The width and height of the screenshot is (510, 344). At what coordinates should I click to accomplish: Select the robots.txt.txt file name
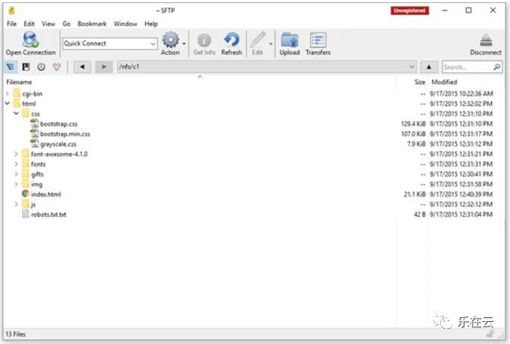pos(49,215)
